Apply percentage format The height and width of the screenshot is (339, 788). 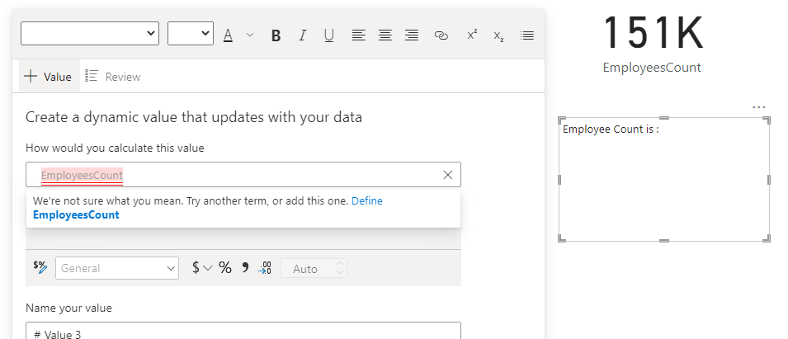225,268
